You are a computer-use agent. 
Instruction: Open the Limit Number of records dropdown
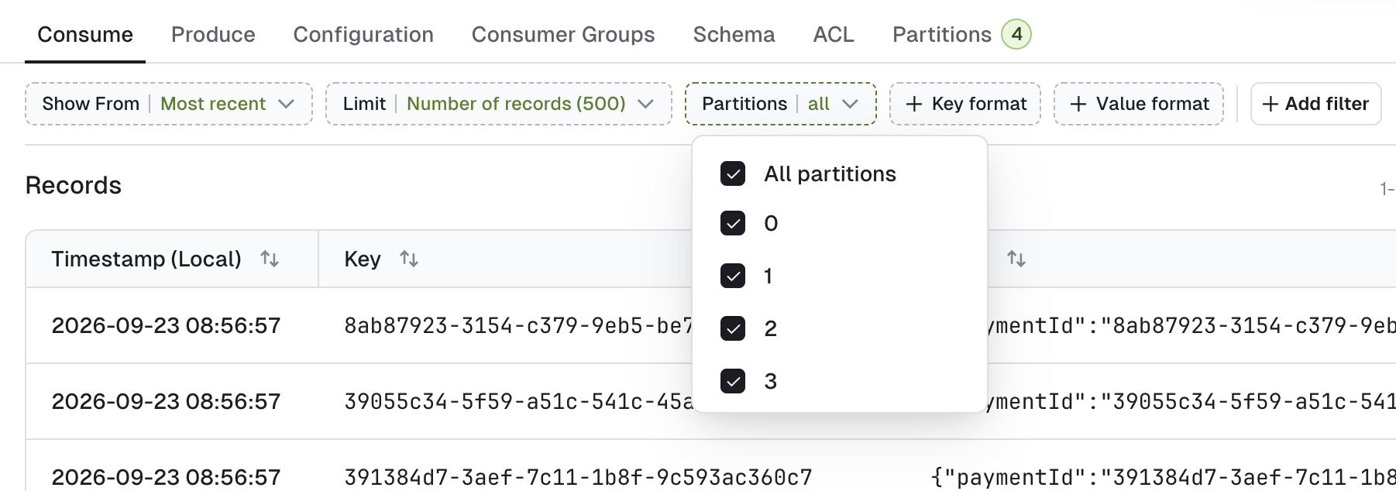click(x=498, y=104)
